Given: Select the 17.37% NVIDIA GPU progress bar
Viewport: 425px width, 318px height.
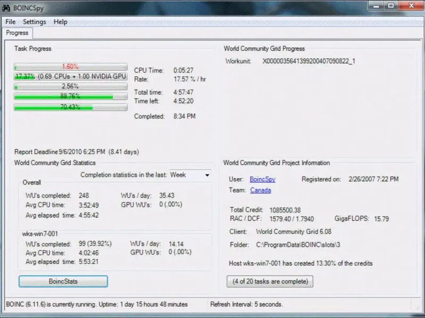Looking at the screenshot, I should (x=71, y=76).
